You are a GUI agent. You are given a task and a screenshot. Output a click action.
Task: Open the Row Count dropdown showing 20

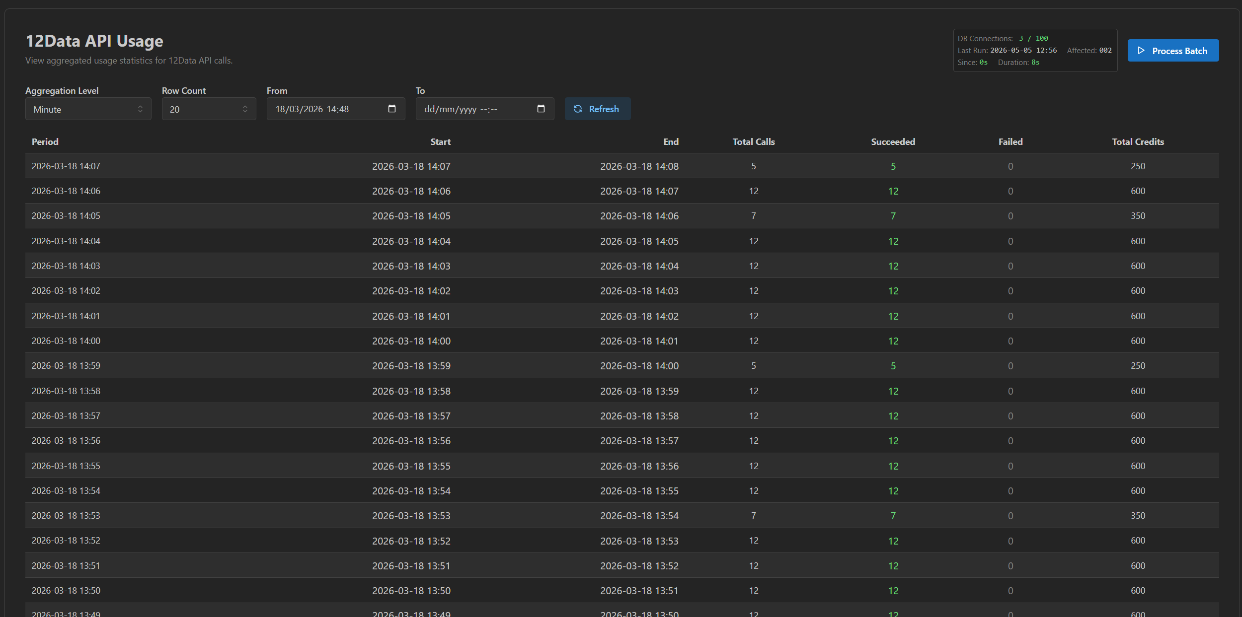pyautogui.click(x=209, y=109)
